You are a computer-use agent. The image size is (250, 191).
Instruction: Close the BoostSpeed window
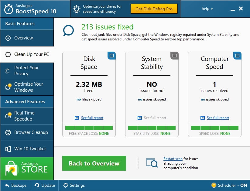click(241, 9)
